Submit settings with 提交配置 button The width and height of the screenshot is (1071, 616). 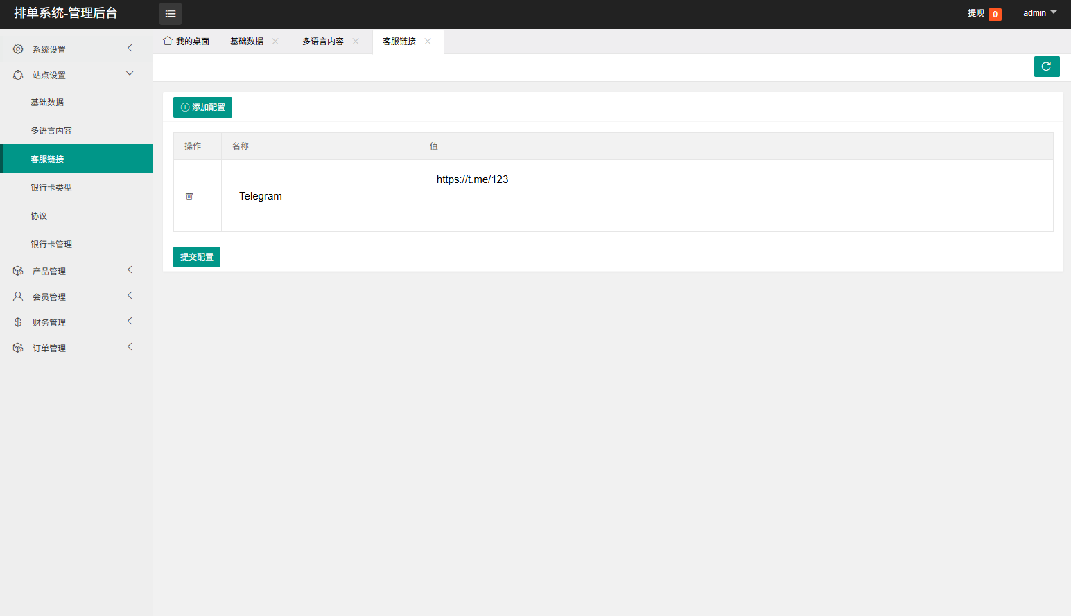[197, 257]
